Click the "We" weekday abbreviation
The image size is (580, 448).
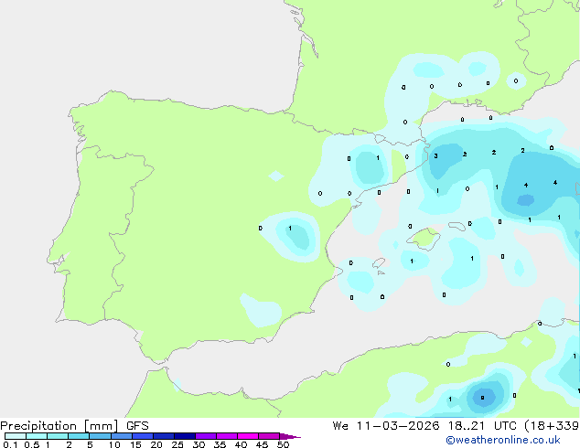340,426
